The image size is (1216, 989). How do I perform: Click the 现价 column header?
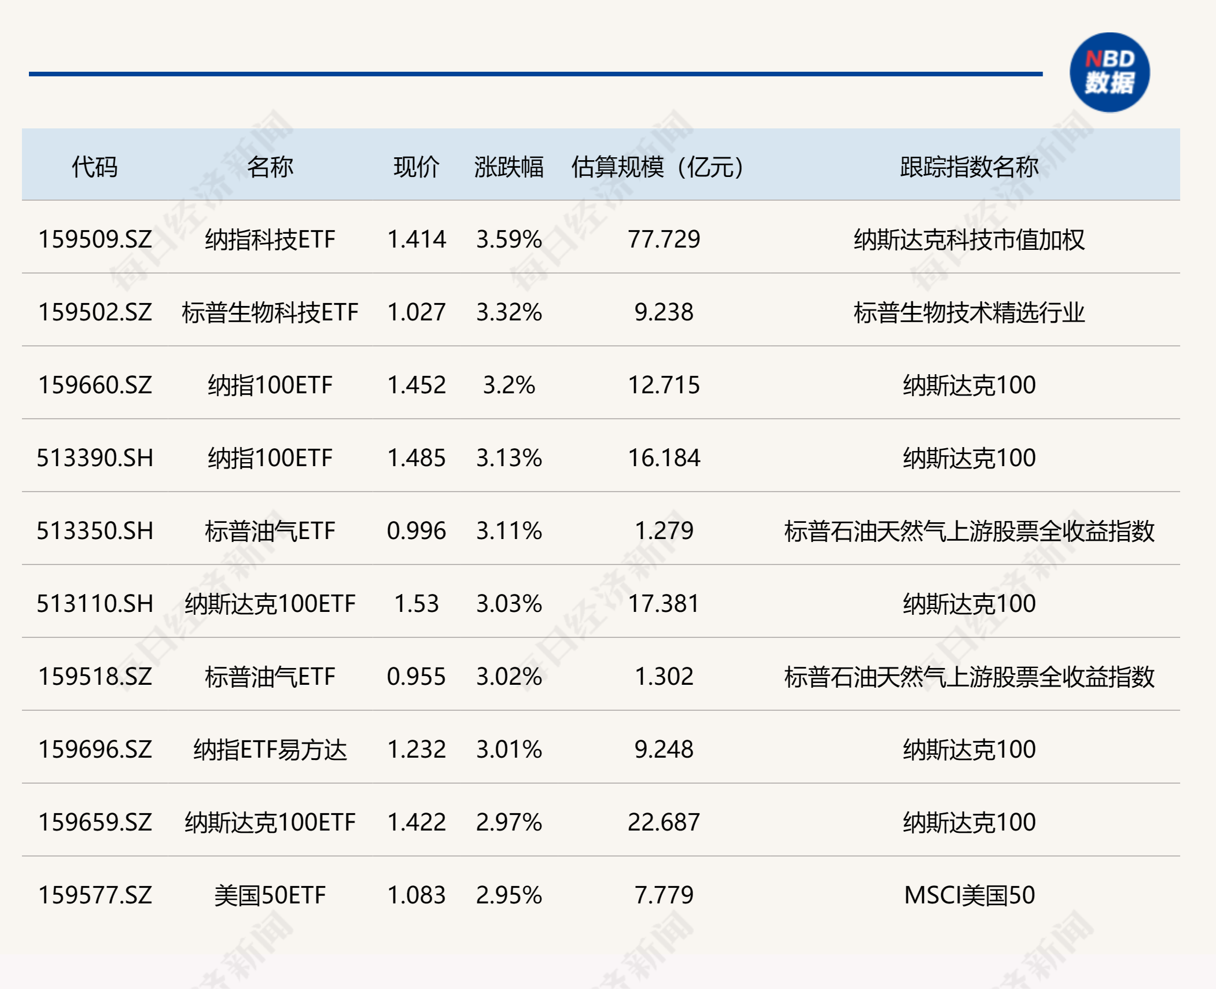coord(416,167)
